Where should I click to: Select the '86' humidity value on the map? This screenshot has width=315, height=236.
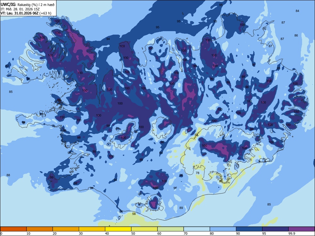point(296,35)
